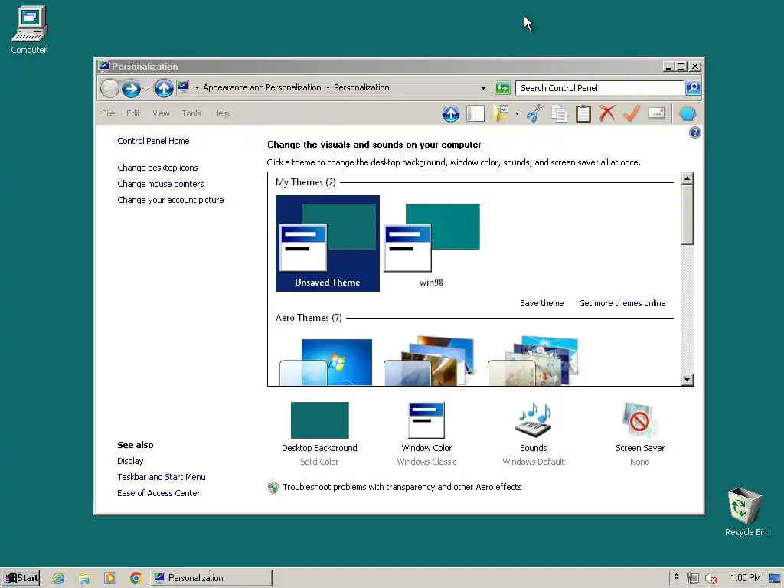Screen dimensions: 784x588
Task: Open the file explorer taskbar icon
Action: [84, 578]
